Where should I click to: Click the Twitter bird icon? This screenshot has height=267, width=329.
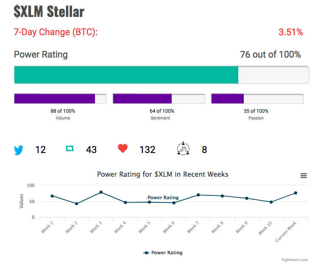pyautogui.click(x=19, y=150)
